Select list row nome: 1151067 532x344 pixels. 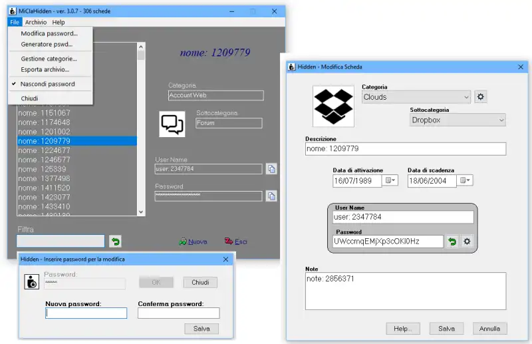pos(77,112)
